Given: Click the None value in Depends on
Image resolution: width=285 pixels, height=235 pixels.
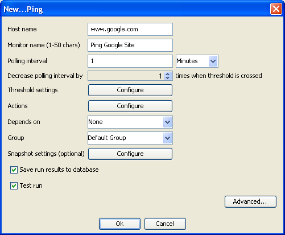Looking at the screenshot, I should click(96, 122).
